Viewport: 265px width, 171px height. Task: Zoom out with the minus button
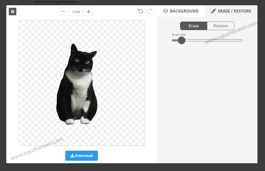pyautogui.click(x=63, y=12)
